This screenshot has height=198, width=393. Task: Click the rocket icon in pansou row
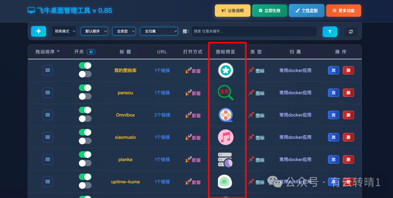[188, 93]
